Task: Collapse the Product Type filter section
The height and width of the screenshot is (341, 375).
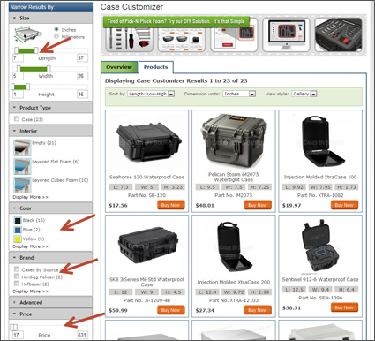Action: 50,108
